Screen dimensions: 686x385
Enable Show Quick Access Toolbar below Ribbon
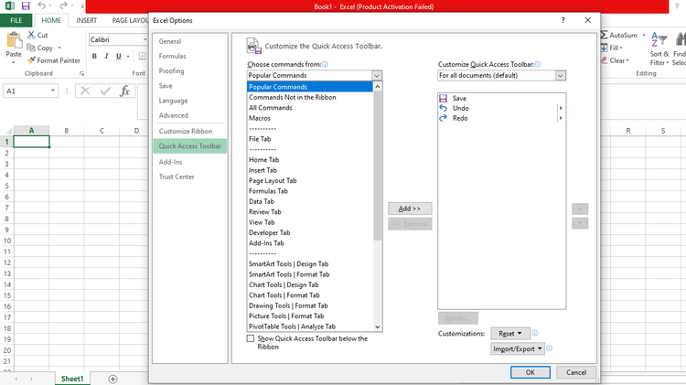(251, 338)
